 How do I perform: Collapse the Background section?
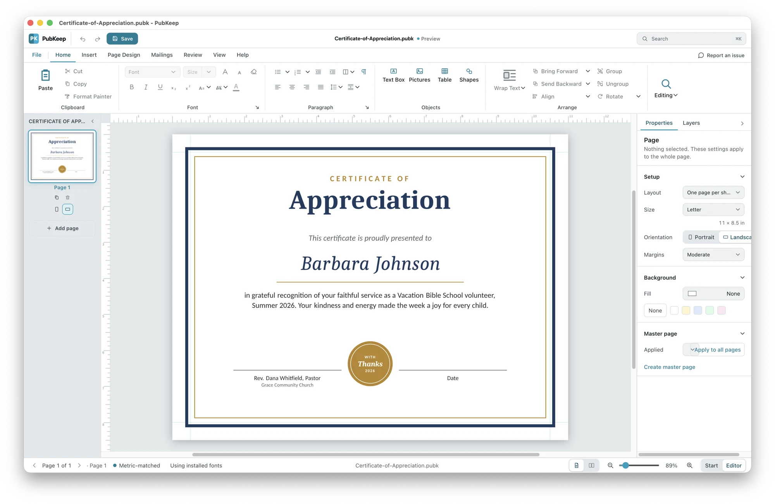pos(742,278)
